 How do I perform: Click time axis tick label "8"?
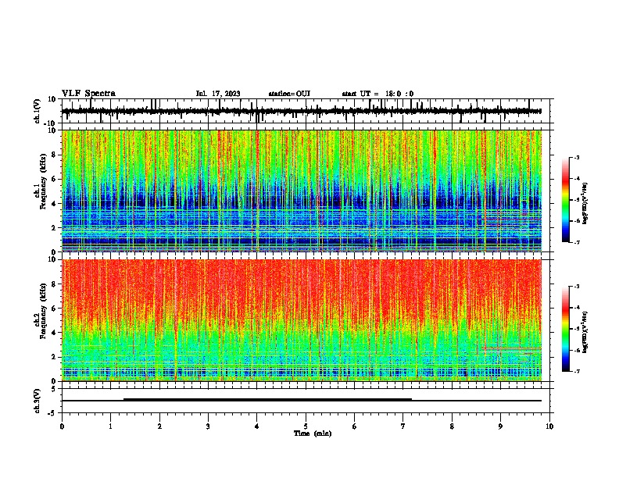452,426
